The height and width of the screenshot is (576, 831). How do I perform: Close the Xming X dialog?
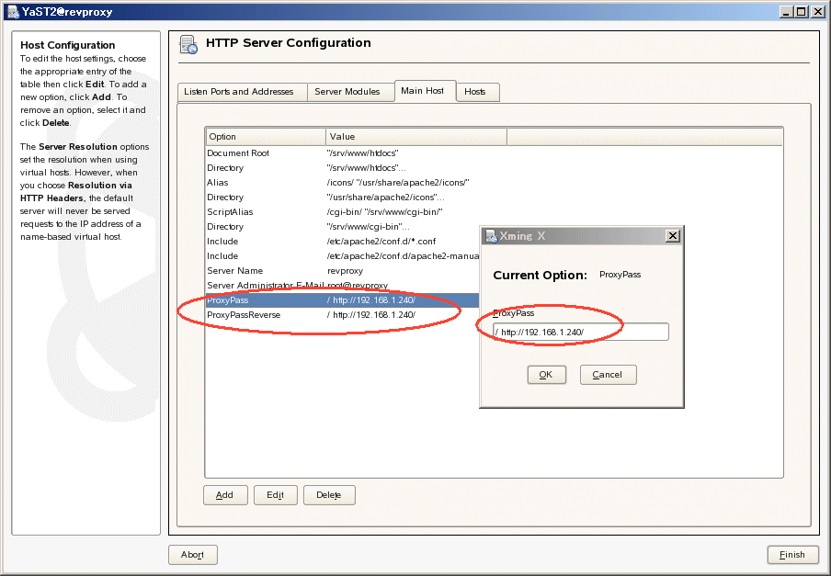click(x=673, y=236)
